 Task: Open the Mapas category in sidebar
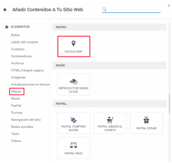click(x=16, y=91)
